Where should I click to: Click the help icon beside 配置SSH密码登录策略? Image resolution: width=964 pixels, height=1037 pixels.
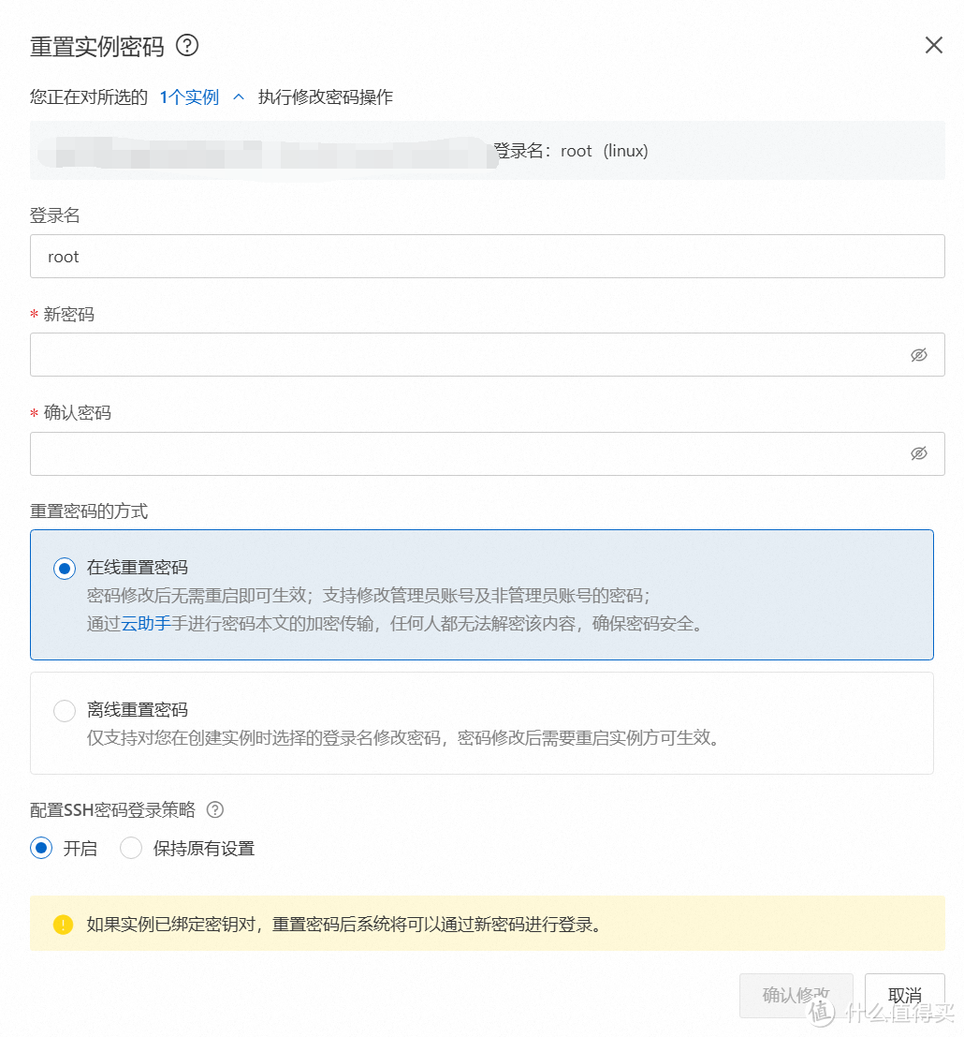pyautogui.click(x=214, y=809)
